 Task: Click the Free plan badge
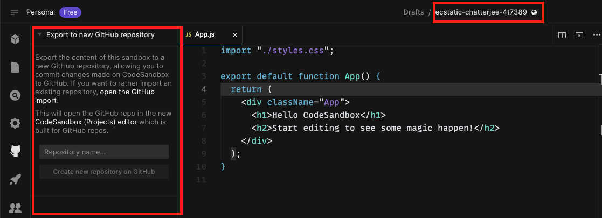pos(70,12)
